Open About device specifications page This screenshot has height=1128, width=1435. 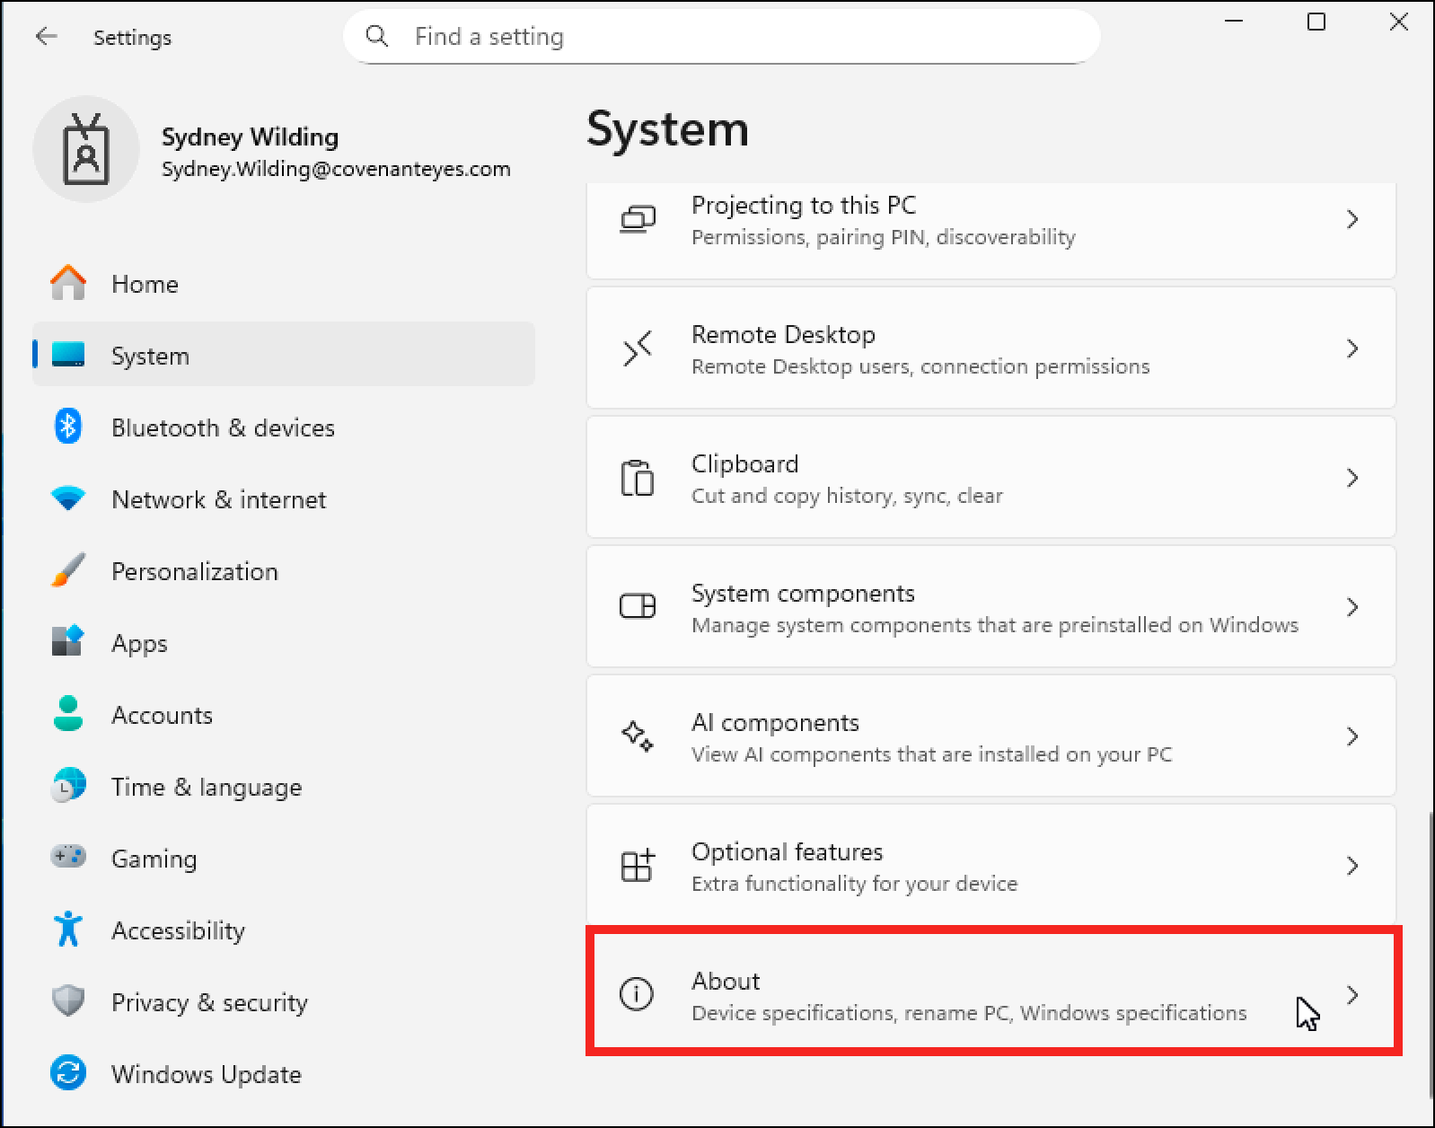pyautogui.click(x=968, y=995)
